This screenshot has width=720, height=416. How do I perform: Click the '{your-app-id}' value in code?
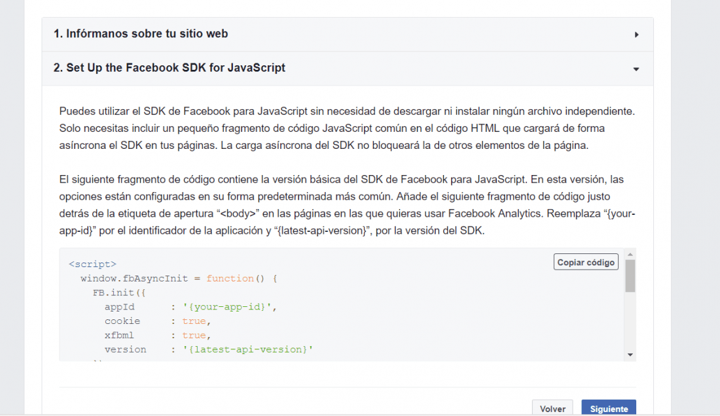(x=227, y=307)
